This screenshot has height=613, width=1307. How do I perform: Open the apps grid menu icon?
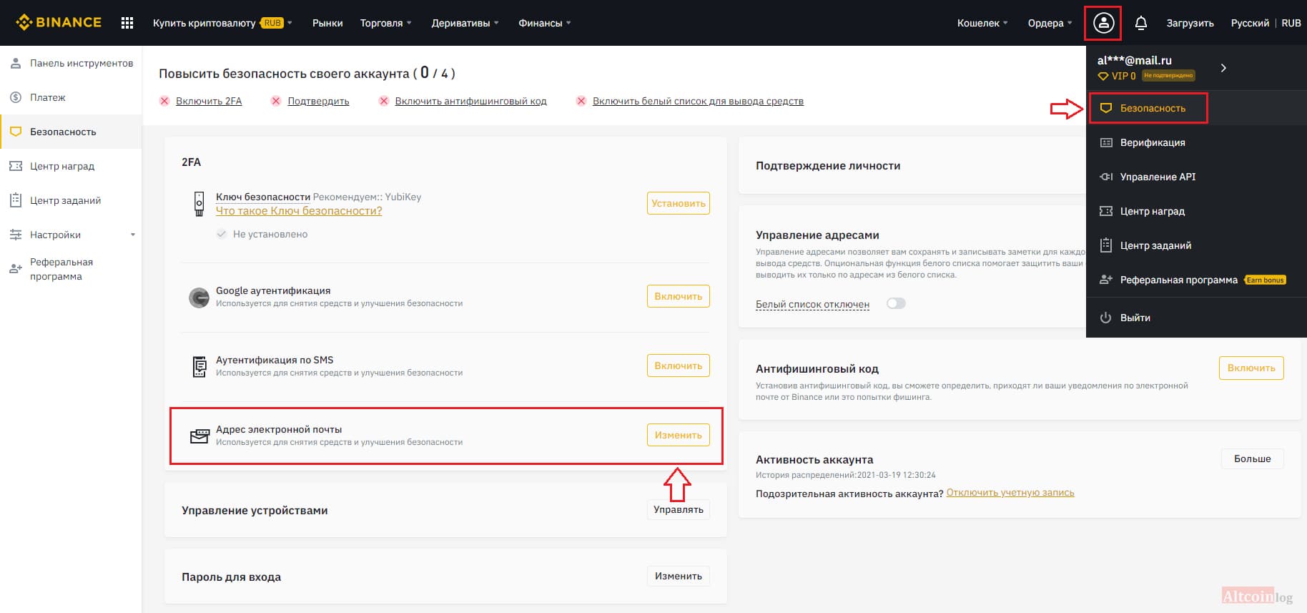[127, 23]
